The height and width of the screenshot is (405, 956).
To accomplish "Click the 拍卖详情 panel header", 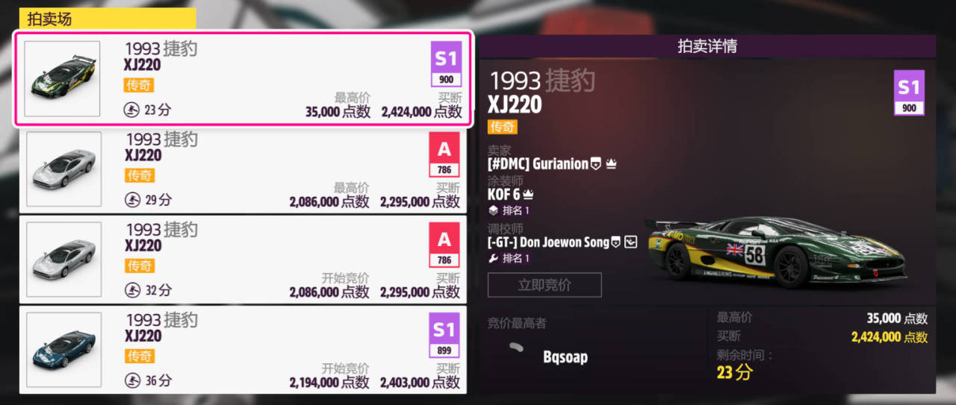I will coord(707,46).
